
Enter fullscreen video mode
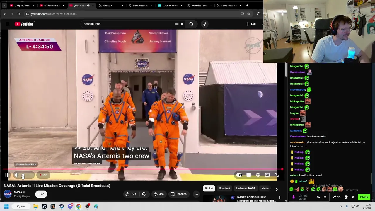pyautogui.click(x=276, y=175)
